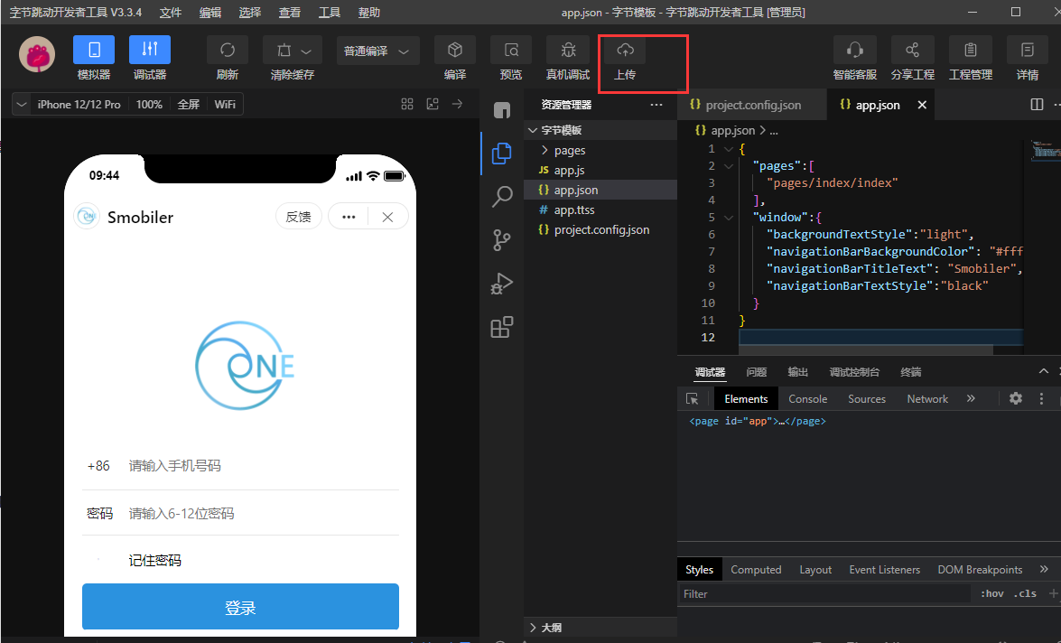1061x643 pixels.
Task: Click the 登录 login button in simulator
Action: pos(240,607)
